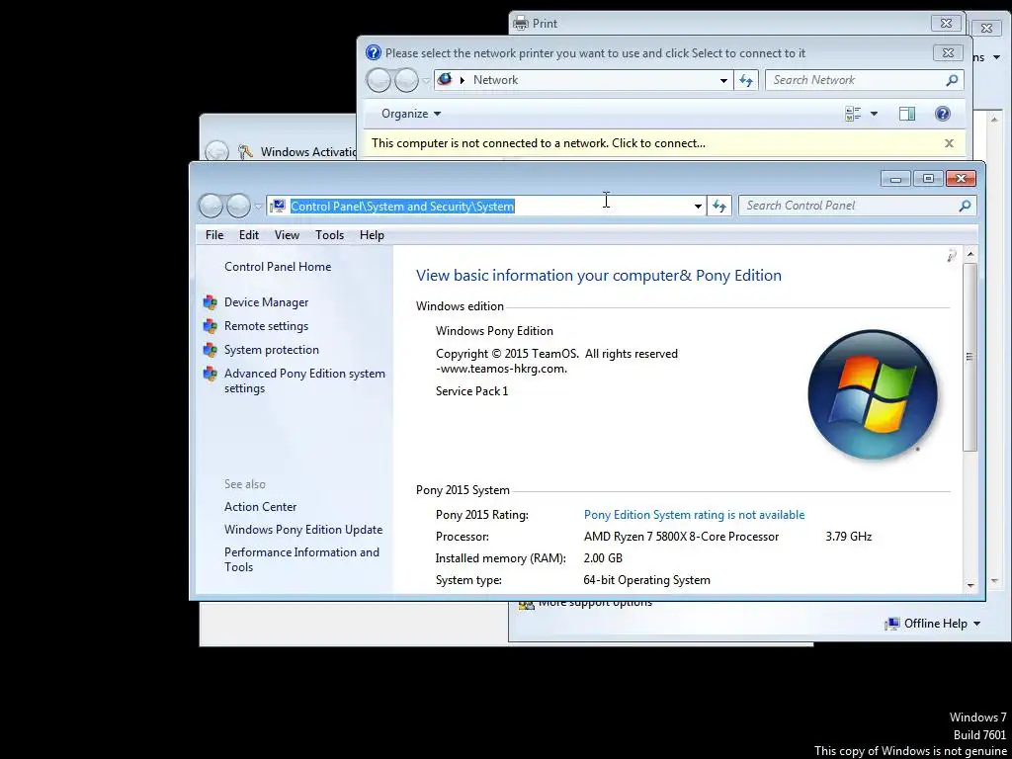
Task: Click blue help icon in printer selection title bar
Action: 373,53
